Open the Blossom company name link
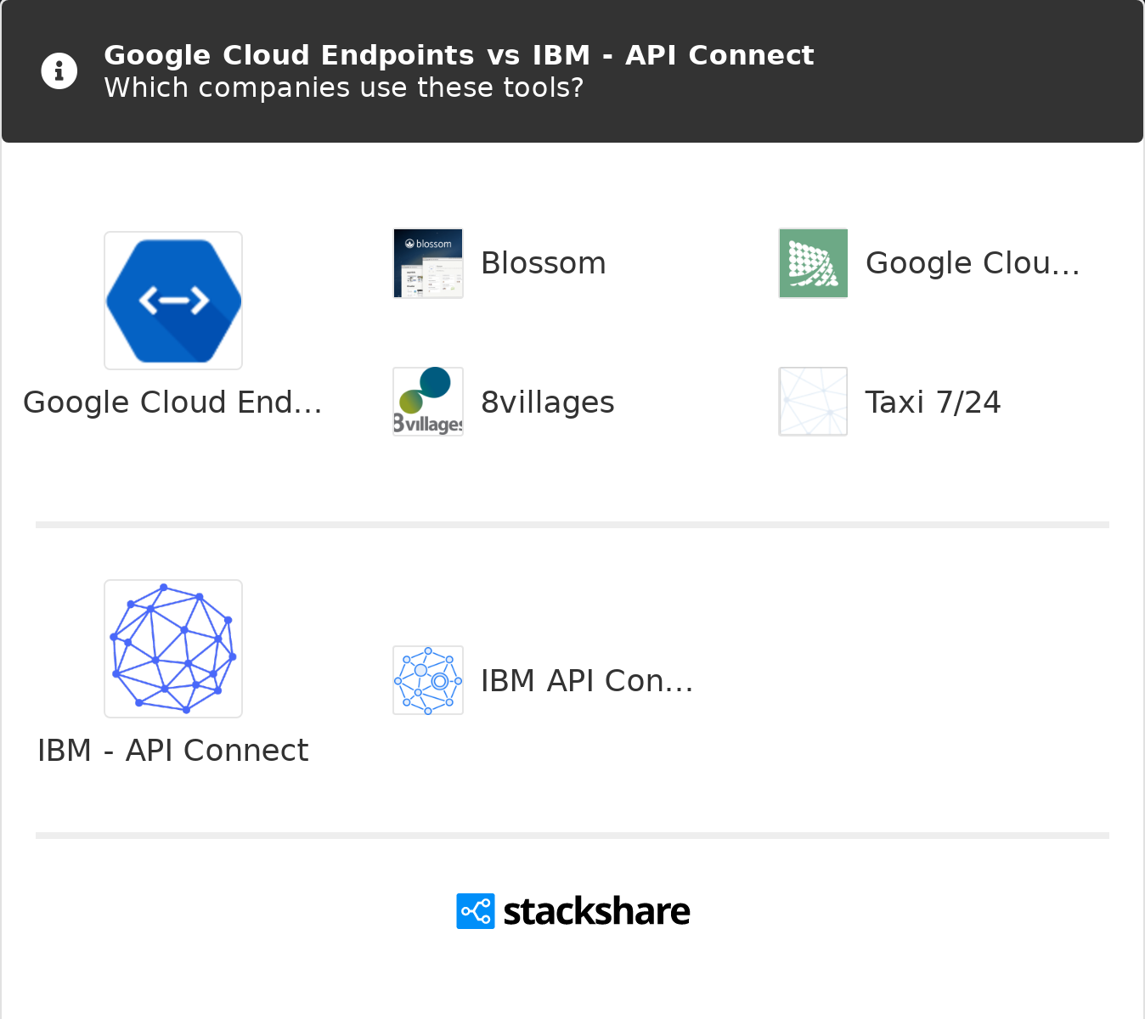Screen dimensions: 1145x1019 (544, 263)
